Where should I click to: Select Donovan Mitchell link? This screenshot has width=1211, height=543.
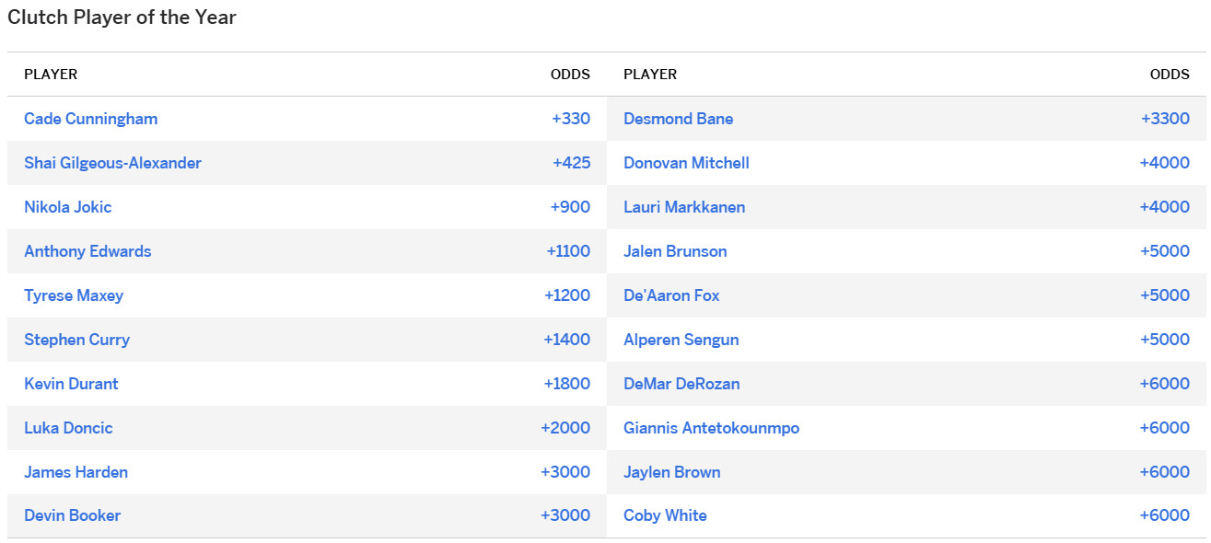point(686,163)
